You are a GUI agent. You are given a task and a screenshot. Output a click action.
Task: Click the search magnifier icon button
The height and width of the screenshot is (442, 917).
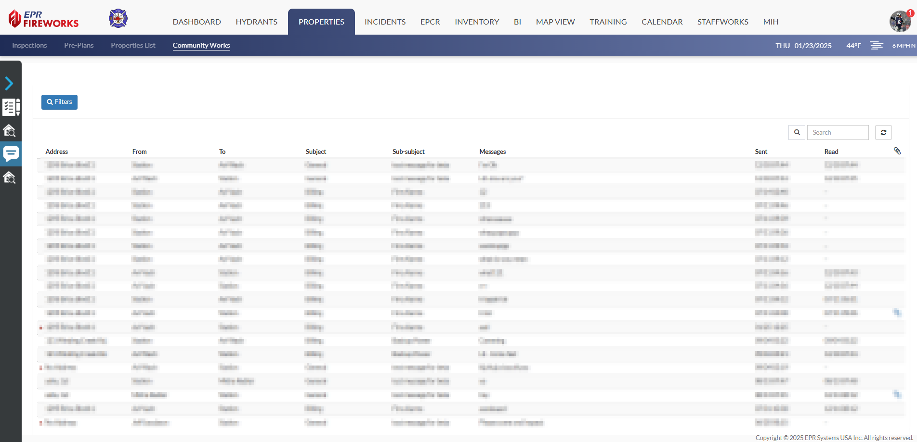click(x=797, y=133)
